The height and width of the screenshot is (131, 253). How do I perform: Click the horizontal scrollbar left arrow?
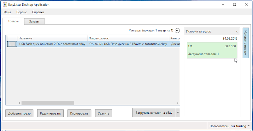tap(19, 103)
